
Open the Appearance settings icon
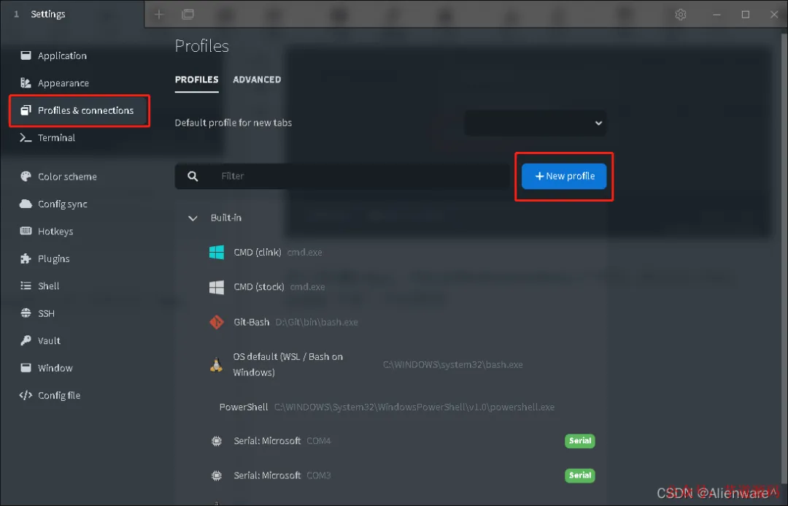pos(26,83)
